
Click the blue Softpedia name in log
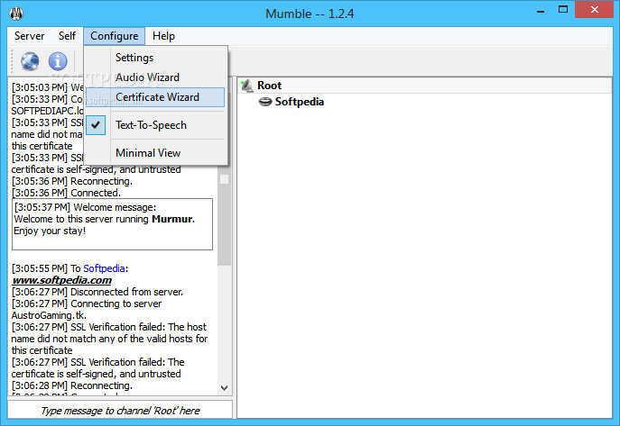104,268
